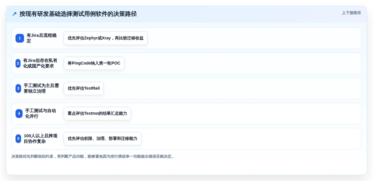Click the text 100人以上且跨项目协作复杂

(x=41, y=139)
